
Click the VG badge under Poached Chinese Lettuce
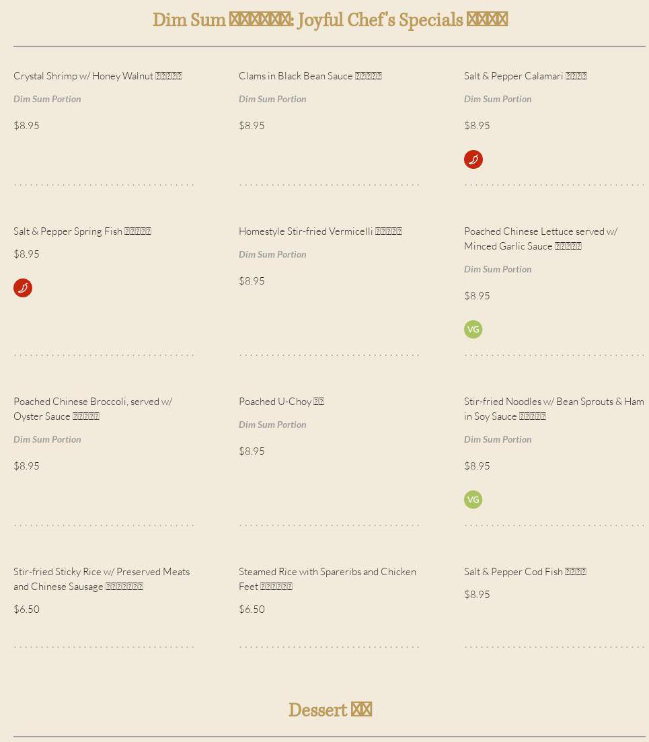(473, 330)
